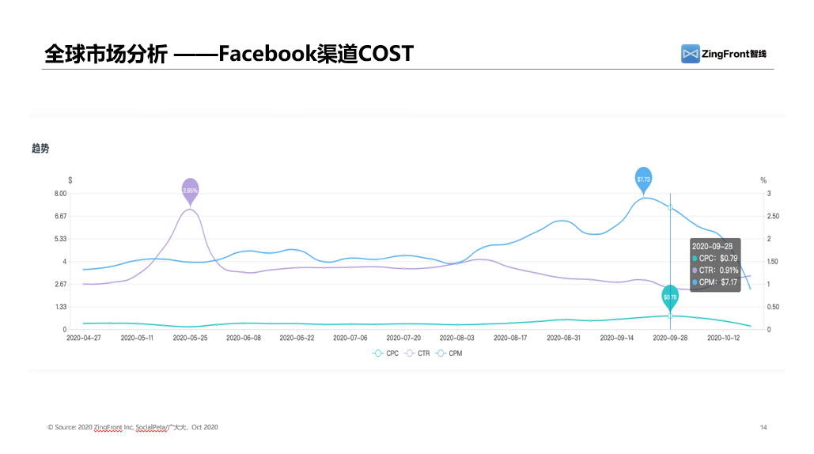
Task: Click the 2020-04-27 x-axis date label
Action: click(x=82, y=338)
